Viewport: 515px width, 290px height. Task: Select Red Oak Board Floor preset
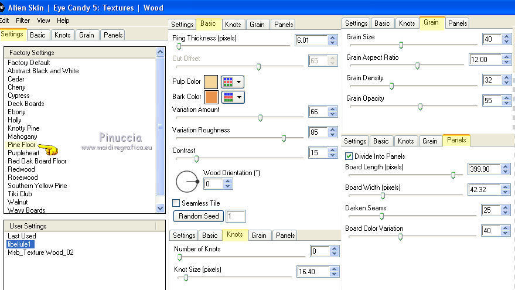point(37,161)
